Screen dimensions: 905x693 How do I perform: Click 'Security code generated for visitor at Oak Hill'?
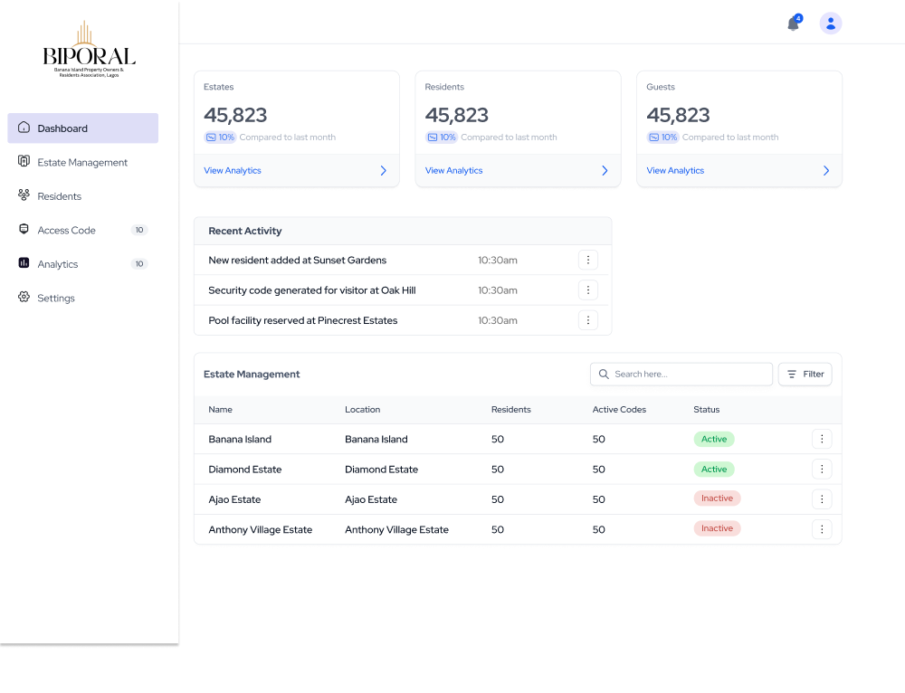pos(312,290)
